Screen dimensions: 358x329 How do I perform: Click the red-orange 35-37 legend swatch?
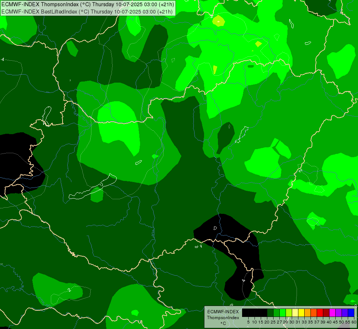pos(314,313)
